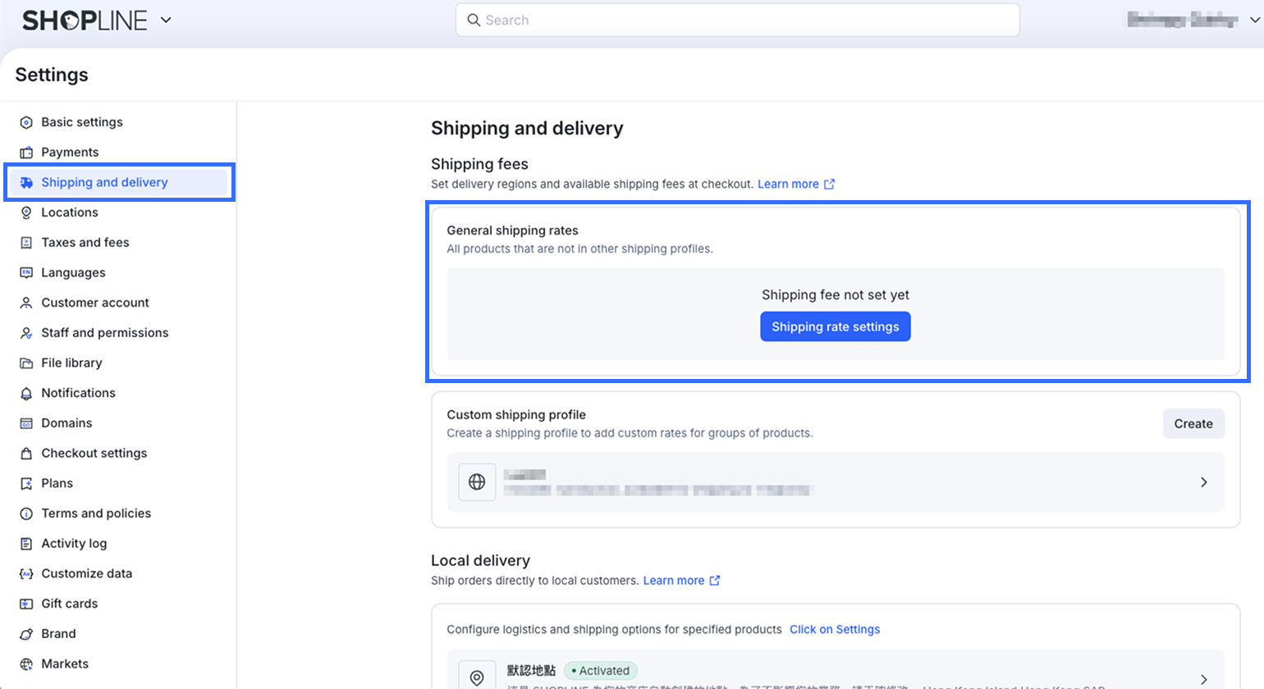Click the Basic settings gear icon

[26, 122]
